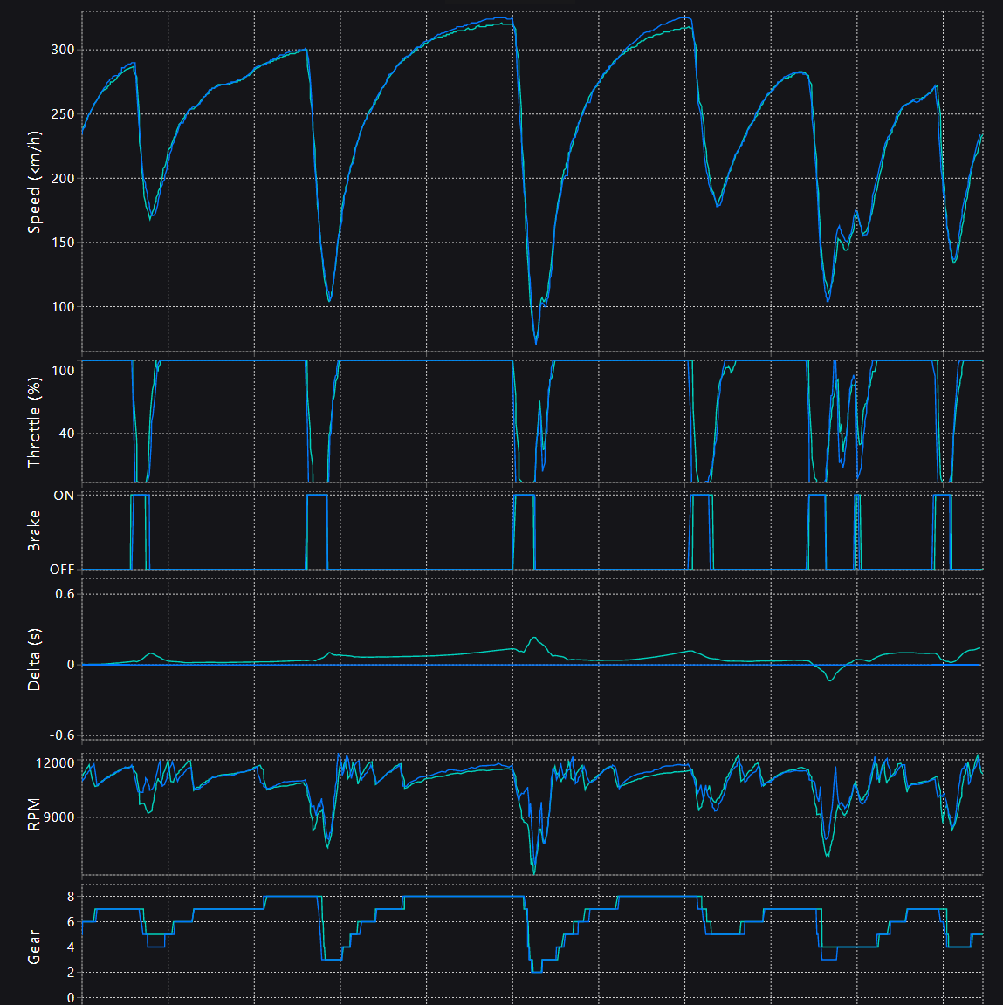Screen dimensions: 1003x1005
Task: Click the OFF label on brake axis
Action: [x=62, y=570]
